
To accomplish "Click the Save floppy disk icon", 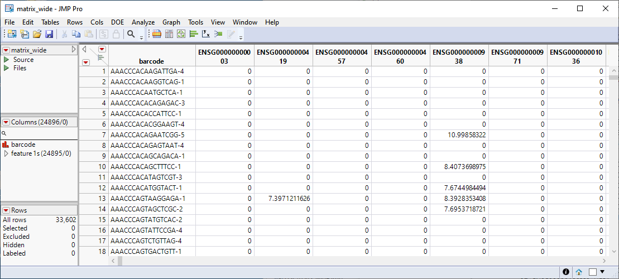I will point(49,34).
